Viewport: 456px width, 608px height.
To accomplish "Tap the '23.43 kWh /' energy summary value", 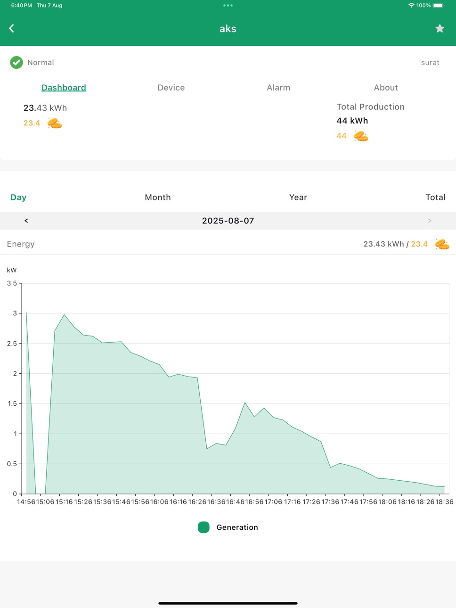I will pyautogui.click(x=386, y=244).
